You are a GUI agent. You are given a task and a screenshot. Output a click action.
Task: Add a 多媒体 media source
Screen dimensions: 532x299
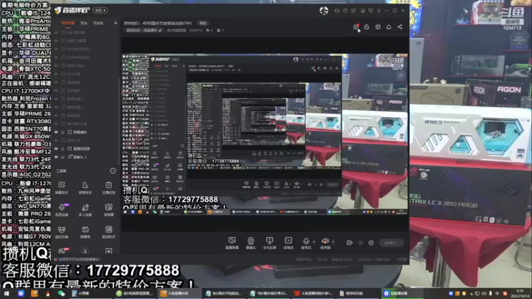(288, 243)
